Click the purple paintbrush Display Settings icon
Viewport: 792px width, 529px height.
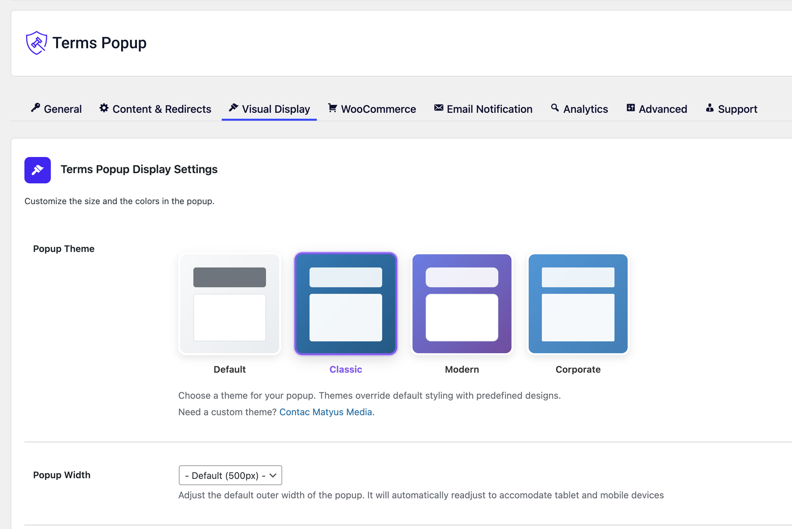[38, 170]
